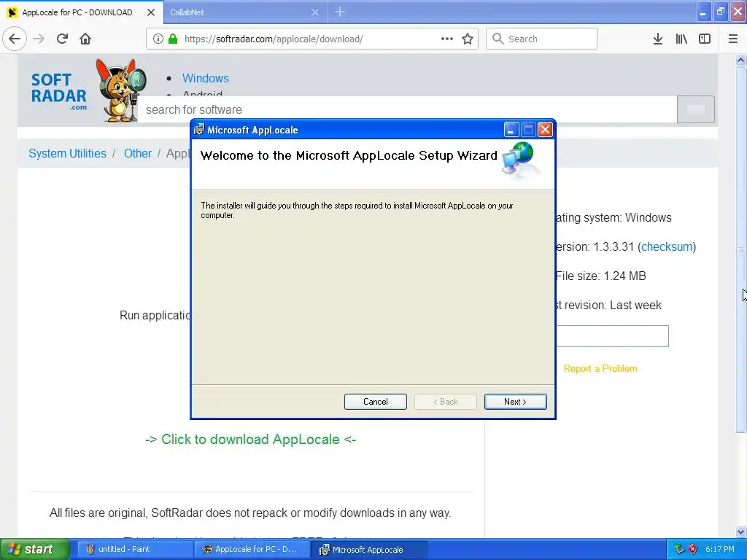Image resolution: width=747 pixels, height=560 pixels.
Task: Open the Windows category link
Action: pos(205,78)
